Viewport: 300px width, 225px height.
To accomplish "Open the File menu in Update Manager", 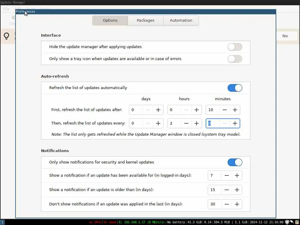I will (x=6, y=9).
